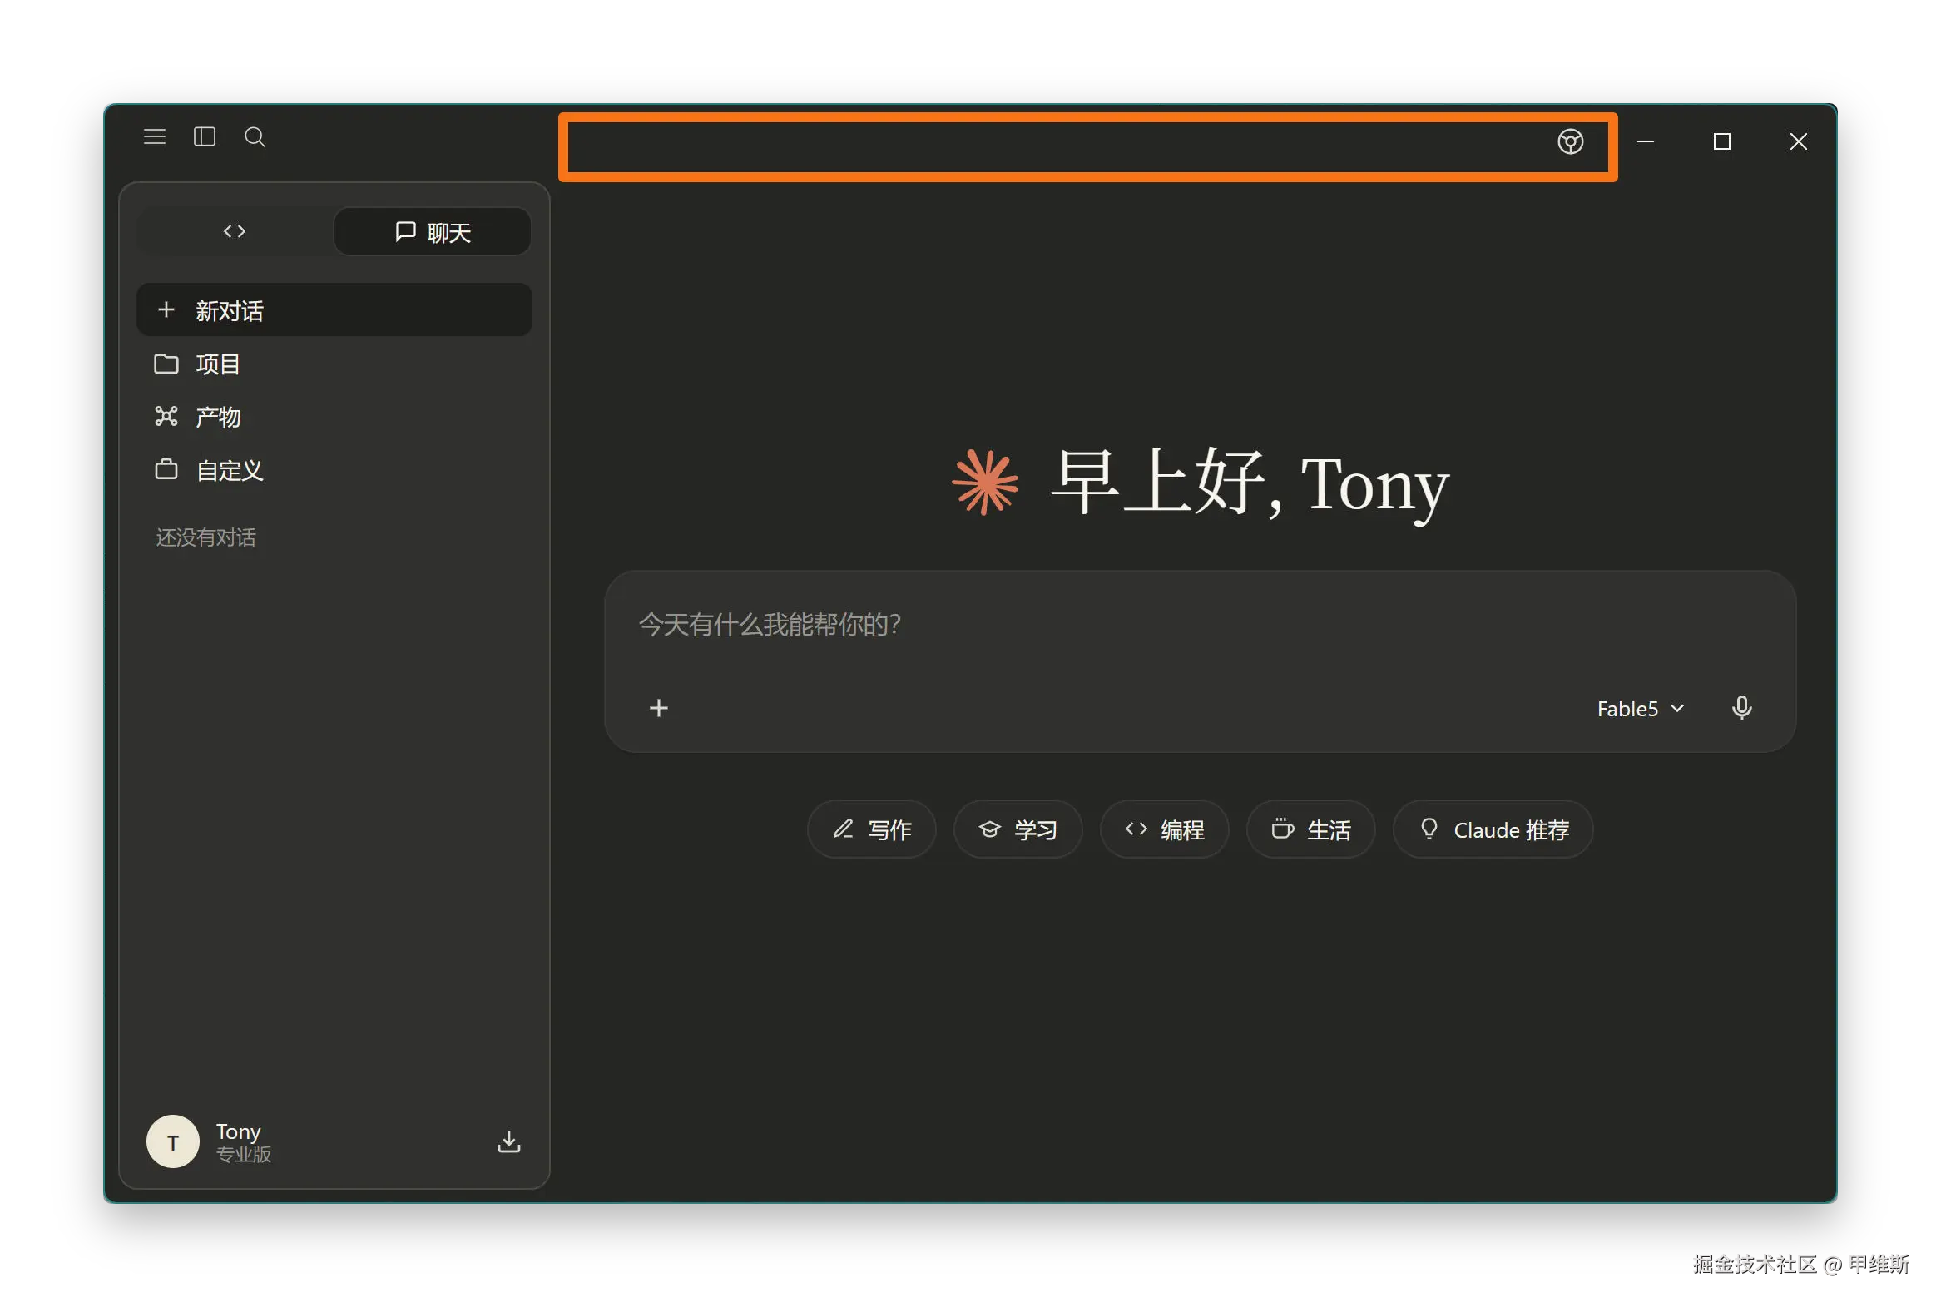Click the plus attachment icon in composer

[658, 709]
